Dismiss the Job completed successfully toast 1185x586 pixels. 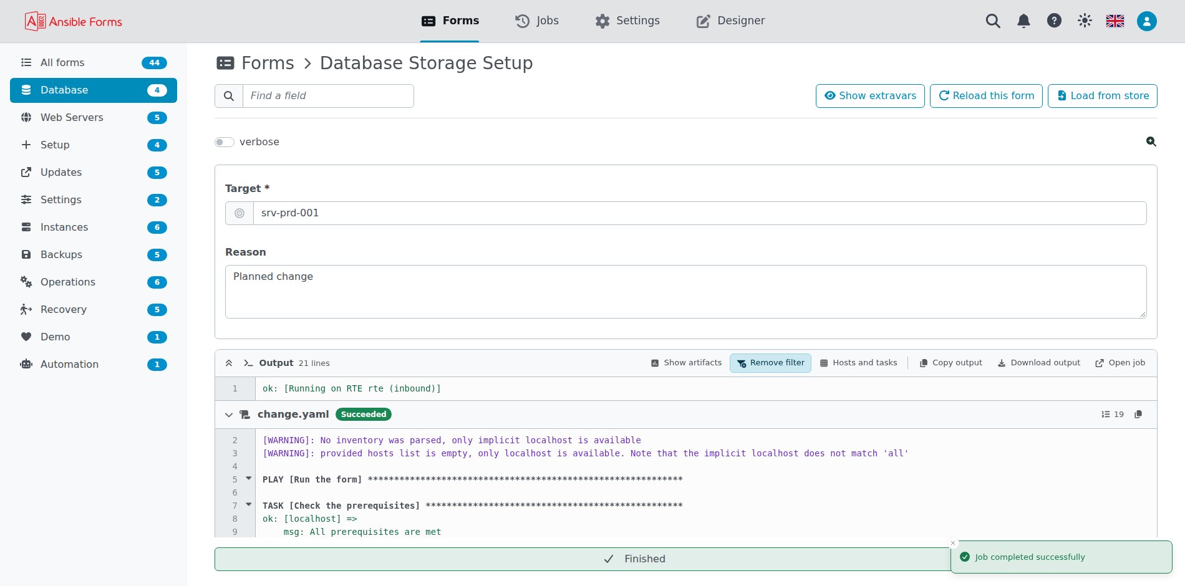[953, 543]
